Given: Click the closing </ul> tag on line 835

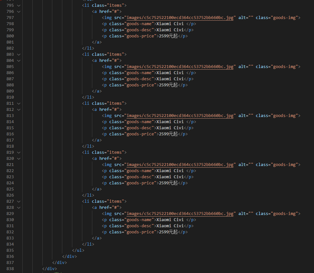Looking at the screenshot, I should coord(78,250).
